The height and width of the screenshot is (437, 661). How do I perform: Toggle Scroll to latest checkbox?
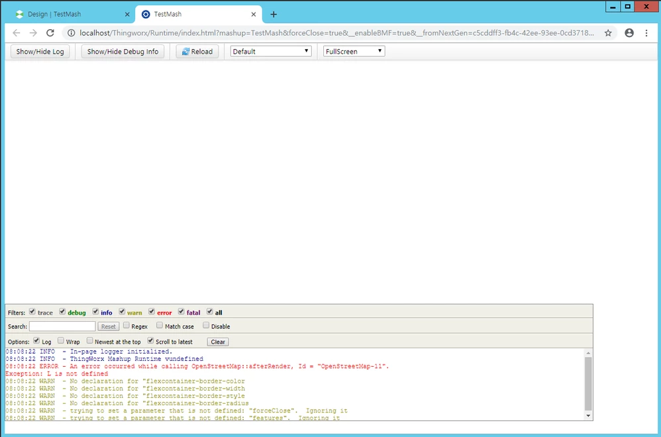[150, 340]
